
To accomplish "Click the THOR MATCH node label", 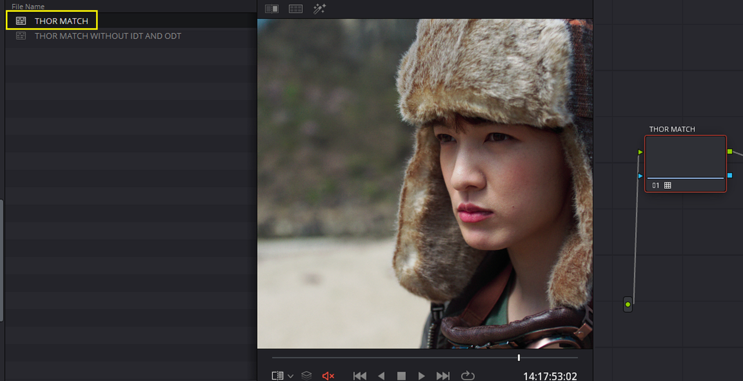I will (x=672, y=129).
